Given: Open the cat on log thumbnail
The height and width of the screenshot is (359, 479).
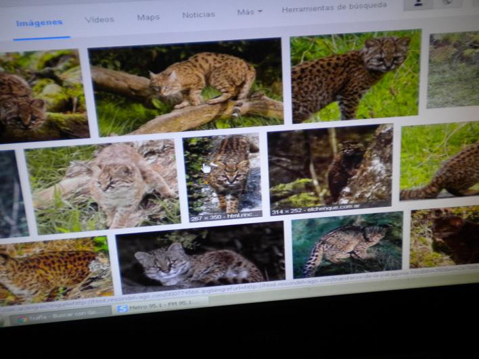Looking at the screenshot, I should click(186, 87).
